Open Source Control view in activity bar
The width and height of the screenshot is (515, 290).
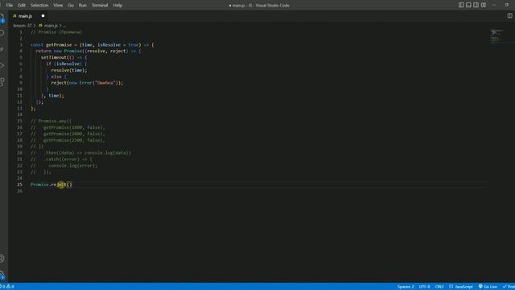pos(2,49)
